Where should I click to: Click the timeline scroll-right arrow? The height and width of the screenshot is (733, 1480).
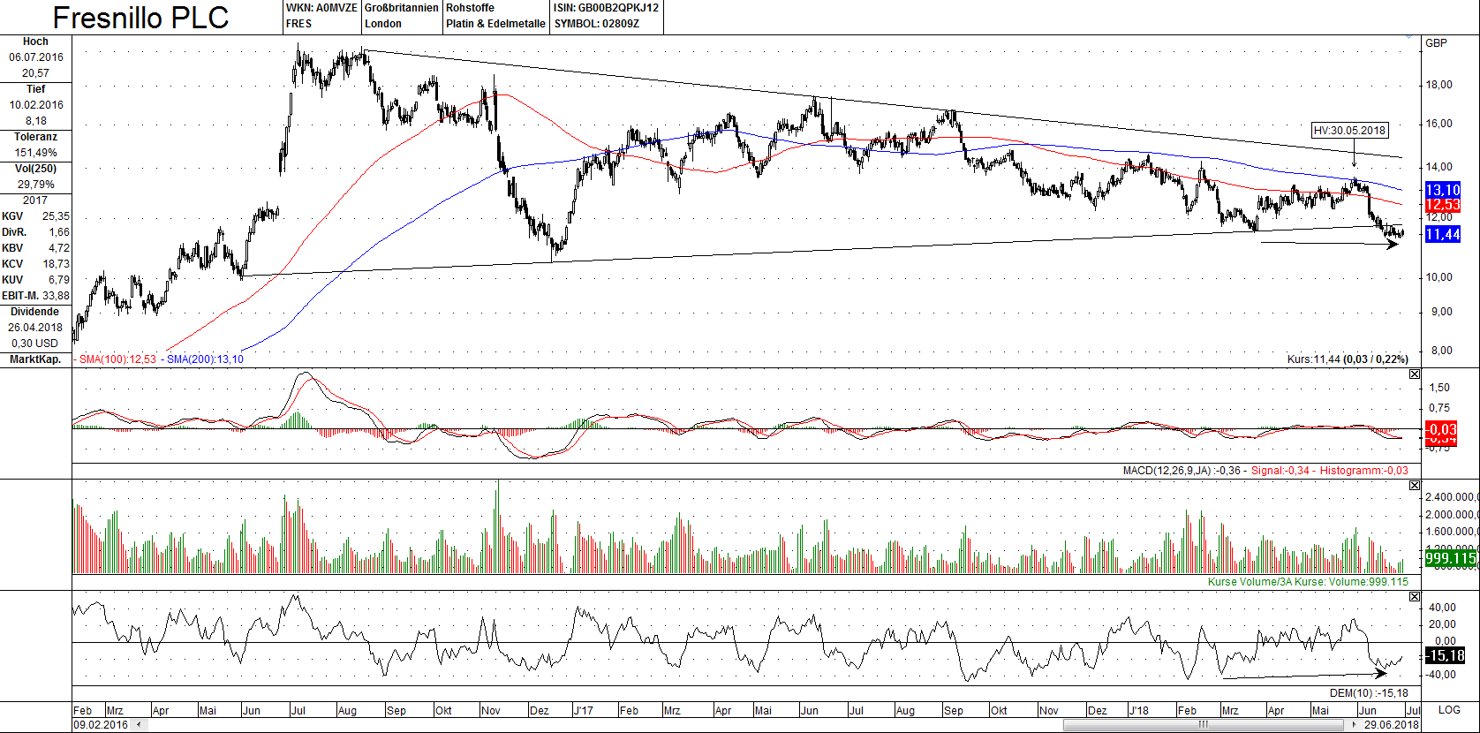pyautogui.click(x=1355, y=725)
